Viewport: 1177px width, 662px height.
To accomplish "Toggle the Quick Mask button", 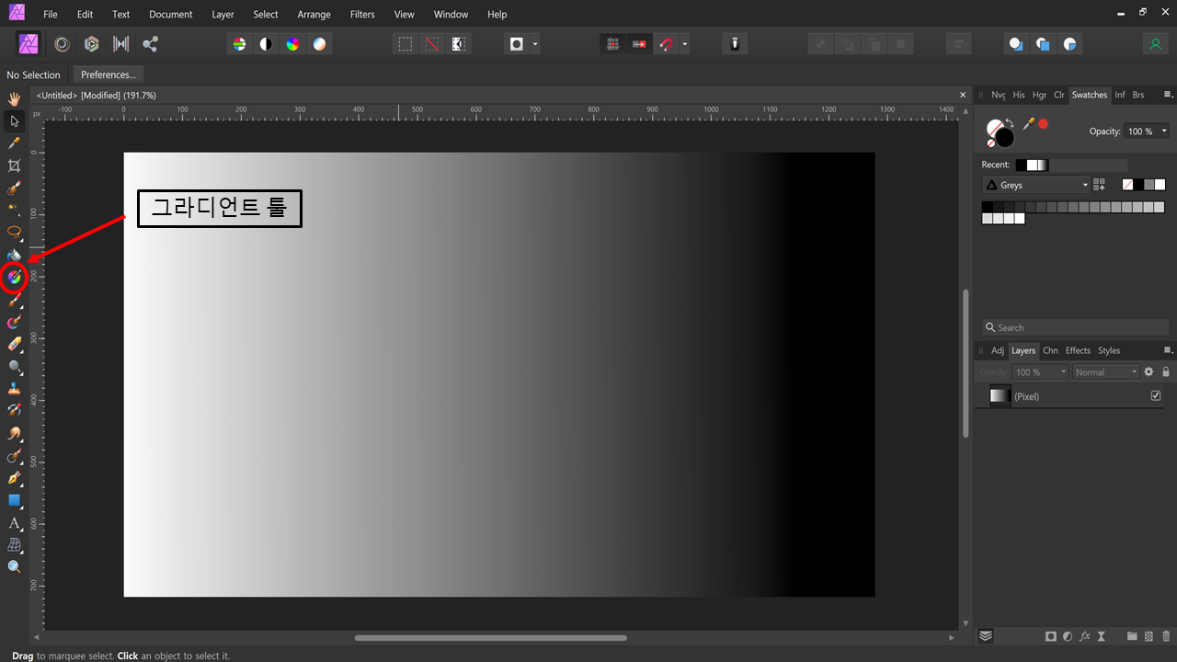I will tap(517, 43).
